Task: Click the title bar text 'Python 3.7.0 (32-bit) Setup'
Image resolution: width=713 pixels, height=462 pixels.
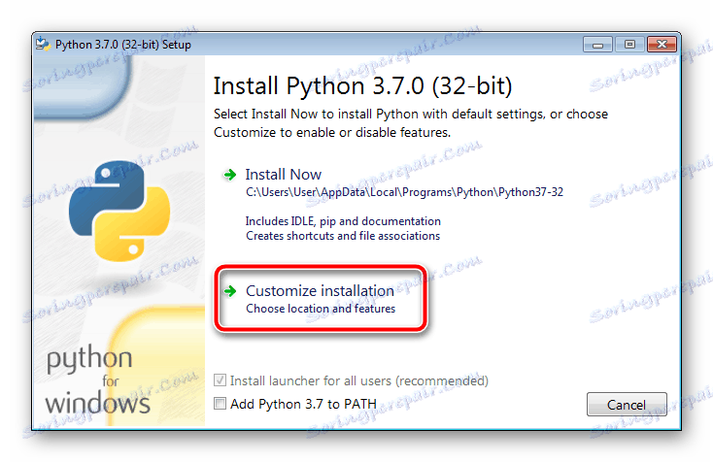Action: pyautogui.click(x=122, y=45)
